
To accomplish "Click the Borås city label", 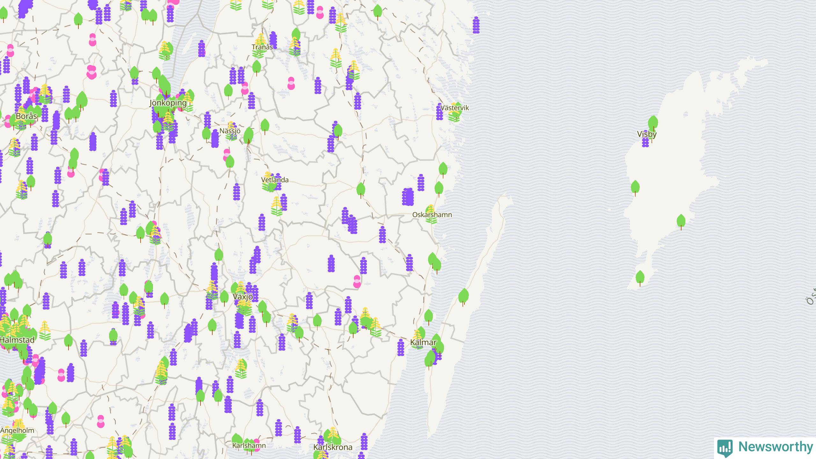I will click(x=26, y=116).
